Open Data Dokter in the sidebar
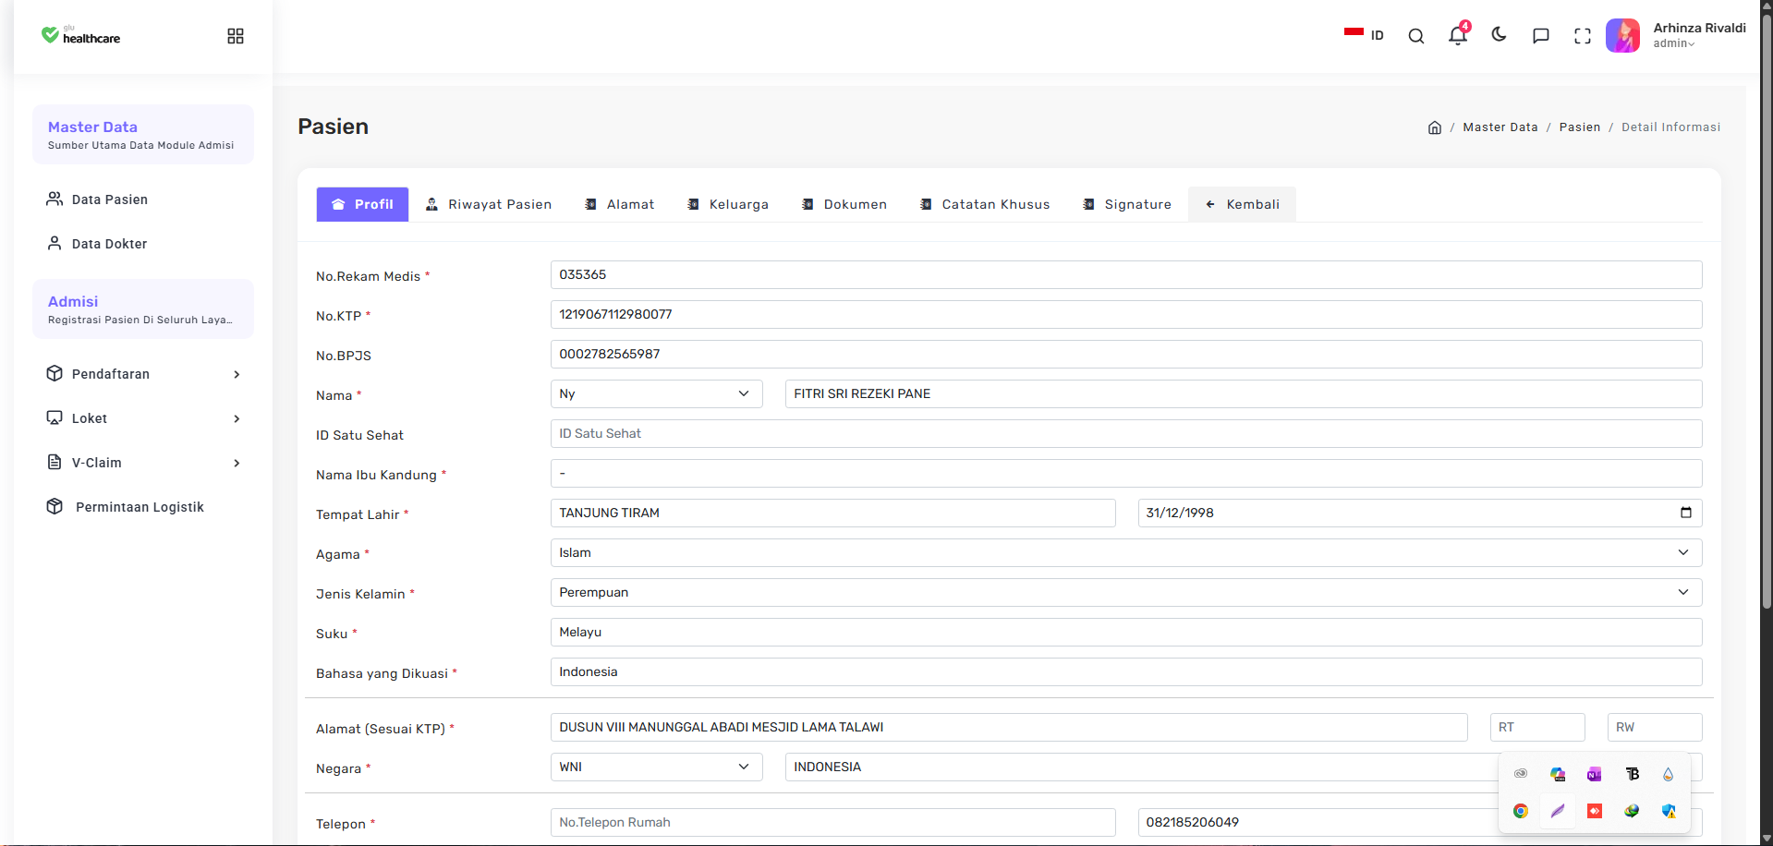This screenshot has width=1773, height=846. point(143,244)
